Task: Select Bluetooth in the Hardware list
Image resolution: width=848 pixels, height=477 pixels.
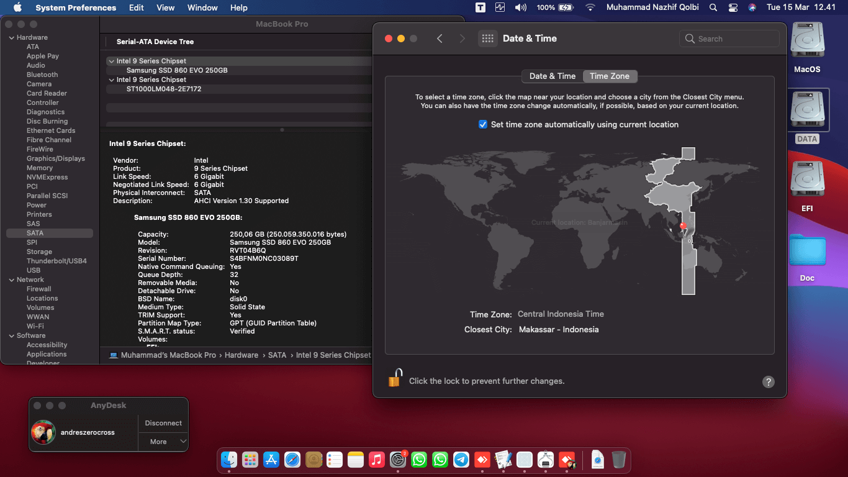Action: pyautogui.click(x=42, y=75)
